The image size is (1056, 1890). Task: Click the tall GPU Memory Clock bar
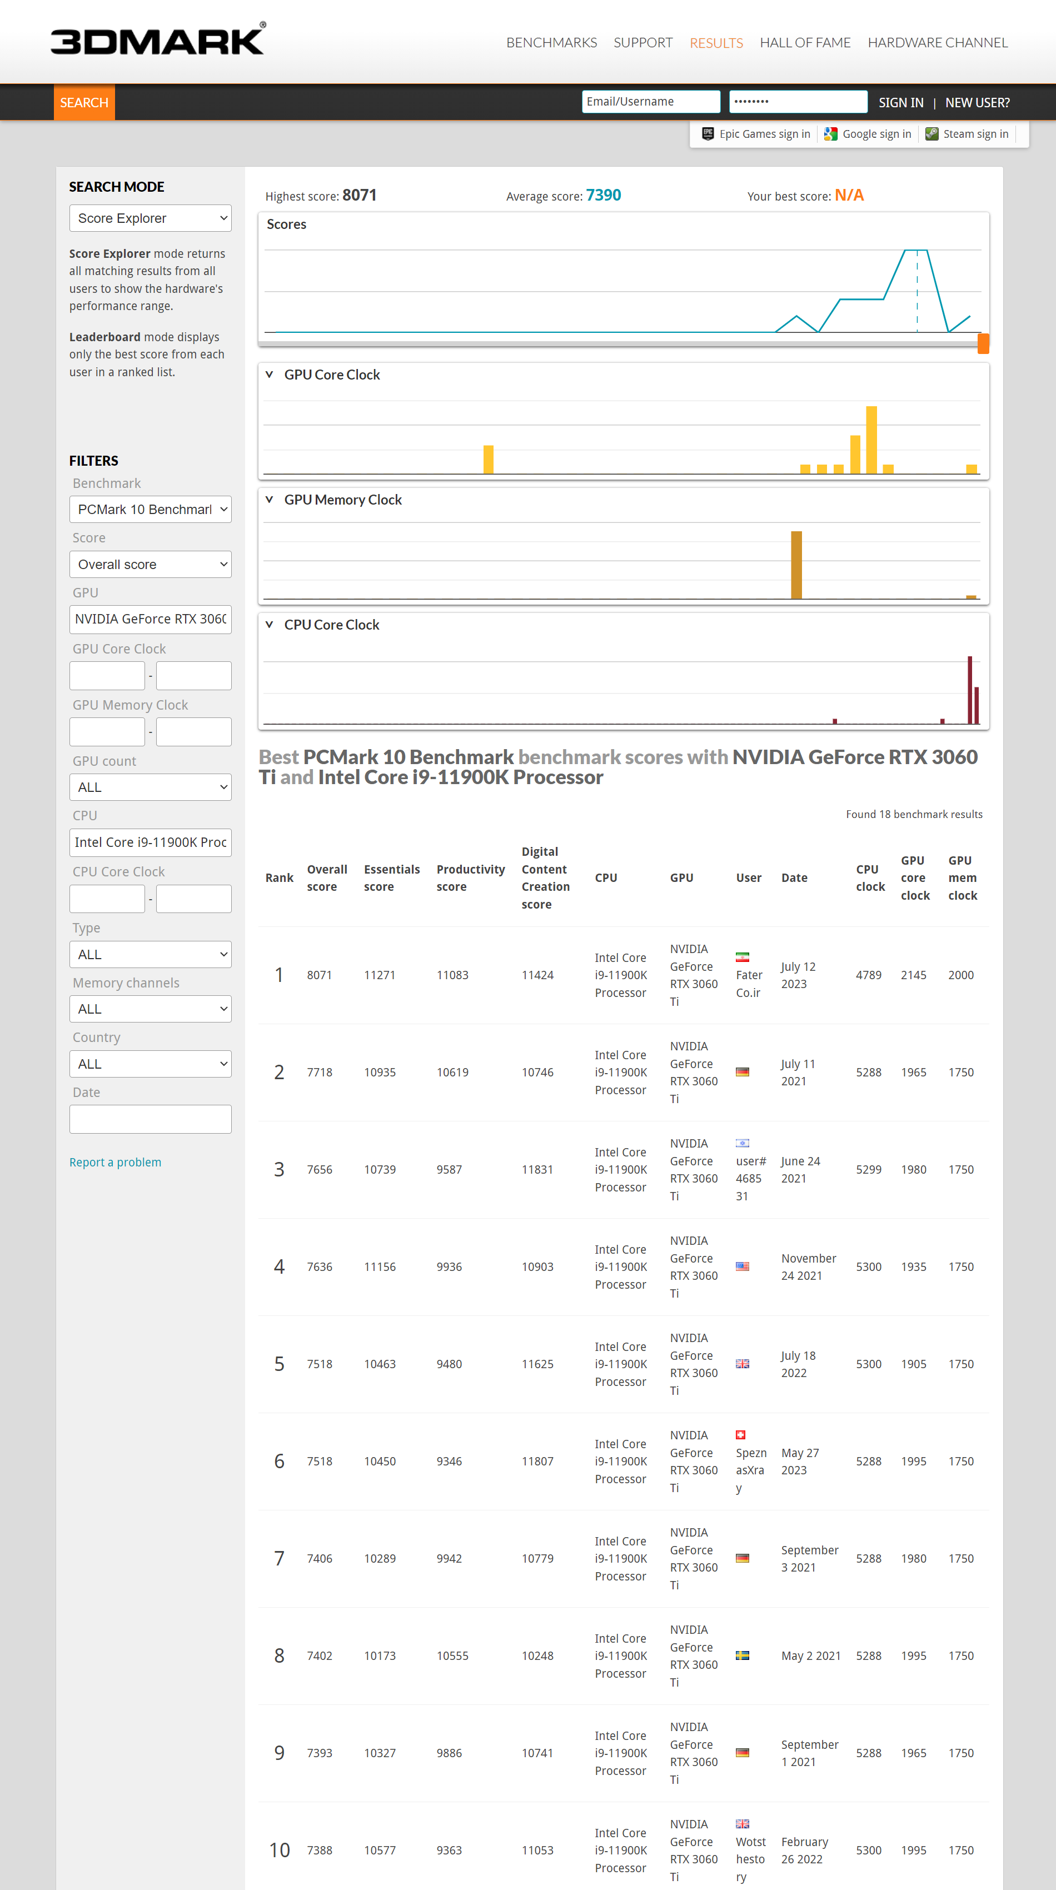point(796,565)
